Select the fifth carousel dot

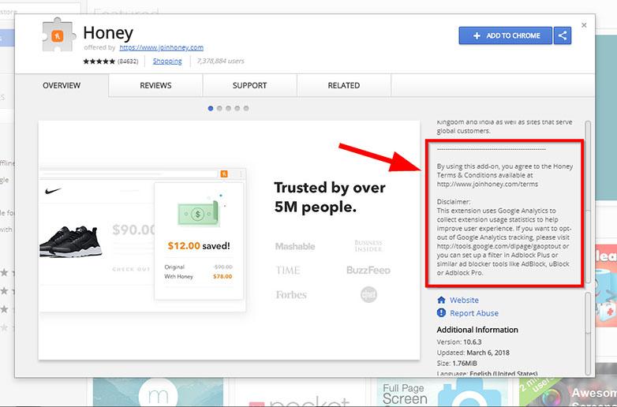[x=246, y=109]
